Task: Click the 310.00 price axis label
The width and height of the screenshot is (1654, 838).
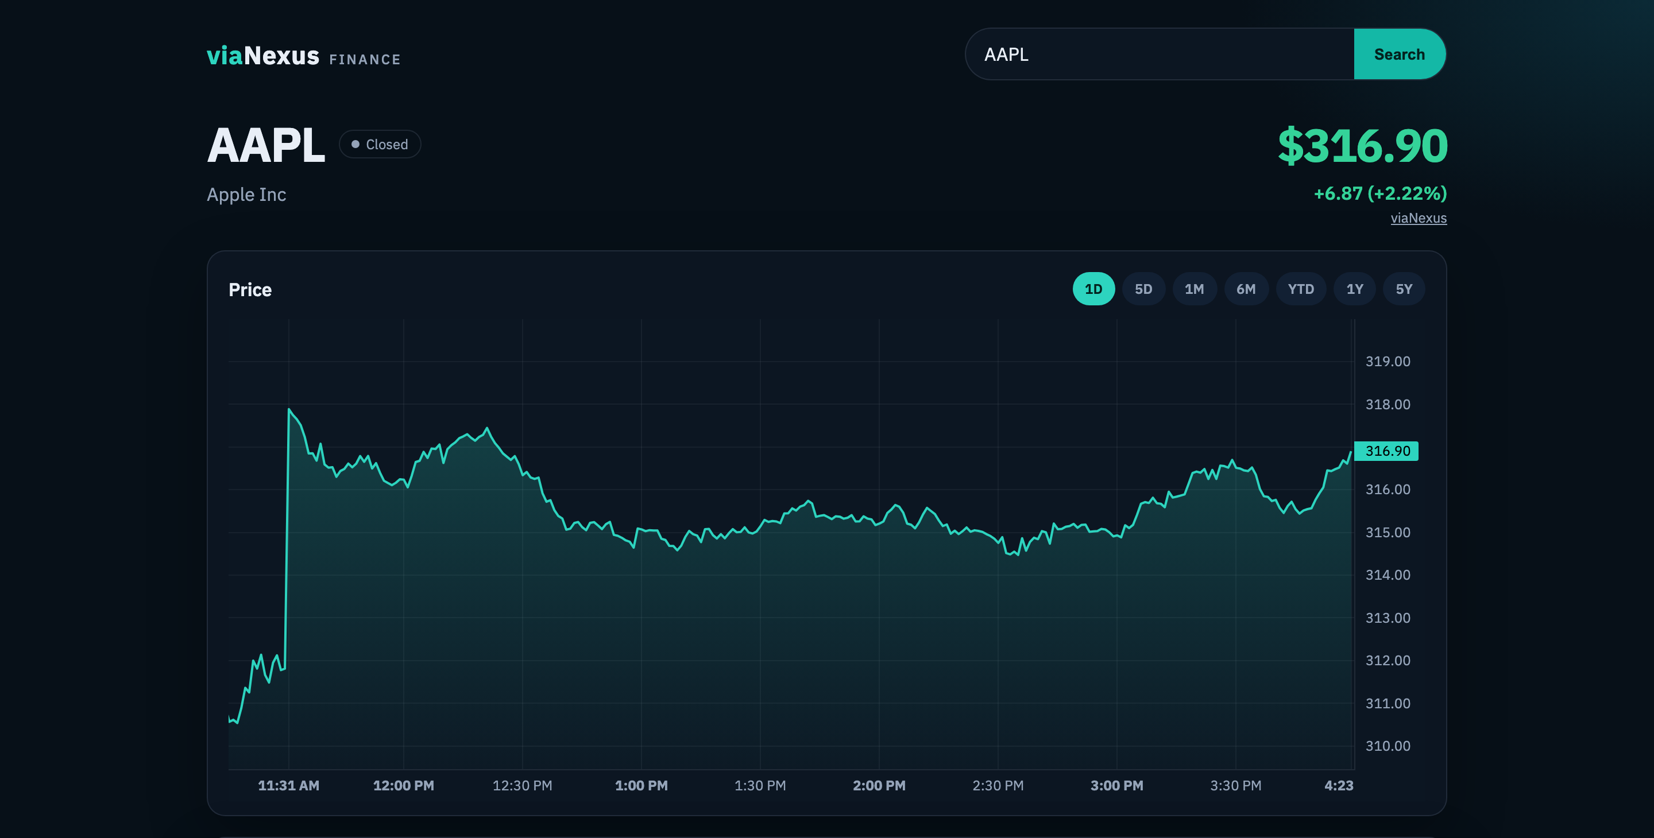Action: tap(1388, 746)
